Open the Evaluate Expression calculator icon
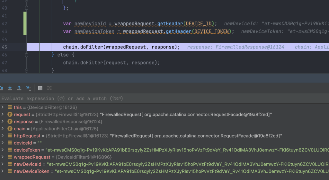 coord(40,88)
